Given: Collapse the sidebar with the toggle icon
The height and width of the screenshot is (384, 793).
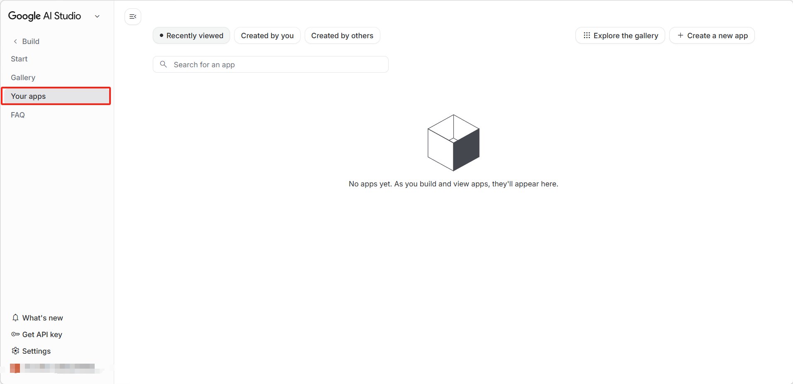Looking at the screenshot, I should (x=133, y=17).
